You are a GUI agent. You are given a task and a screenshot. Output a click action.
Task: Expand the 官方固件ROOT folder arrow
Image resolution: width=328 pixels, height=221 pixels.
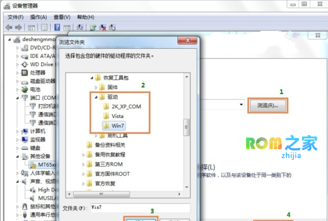tap(83, 174)
